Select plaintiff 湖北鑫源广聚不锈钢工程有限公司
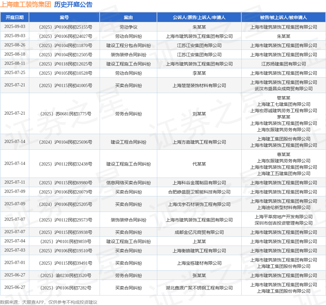 click(x=199, y=288)
